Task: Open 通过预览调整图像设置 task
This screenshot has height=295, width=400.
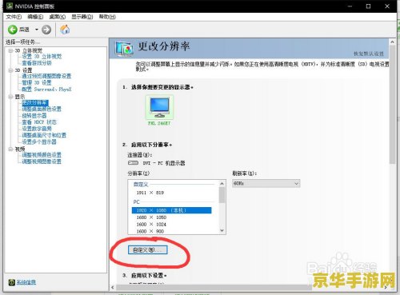Action: point(46,76)
